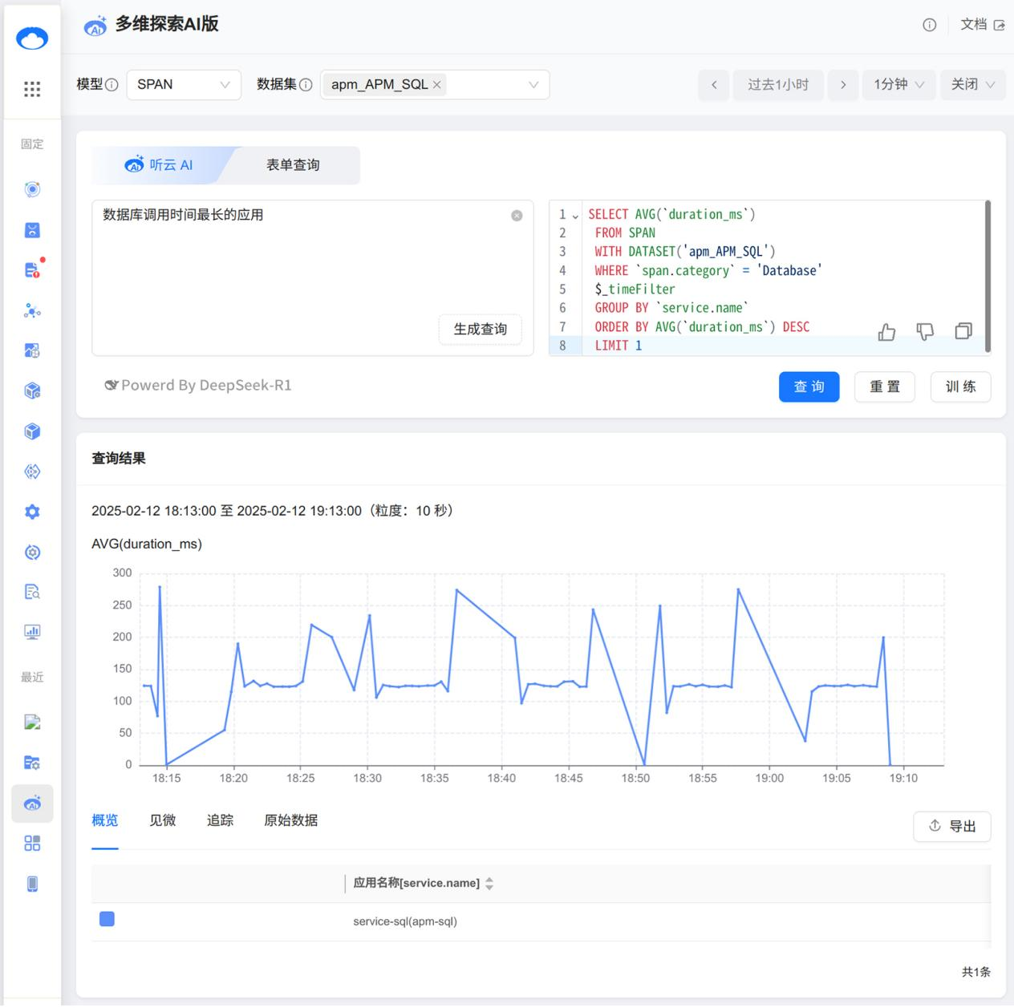Click the info icon beside 文档
This screenshot has width=1014, height=1008.
[x=930, y=25]
